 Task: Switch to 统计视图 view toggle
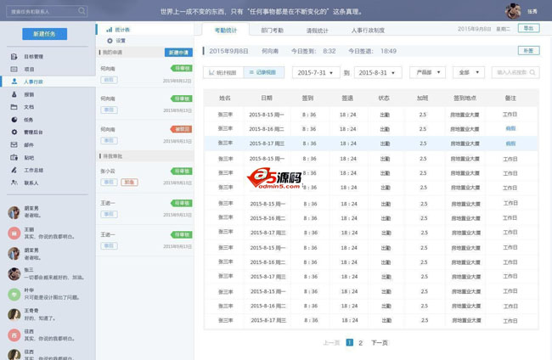click(x=223, y=72)
